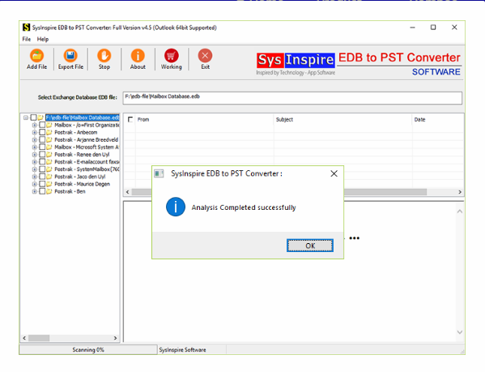485x372 pixels.
Task: Click the tree panel horizontal scrollbar thumb
Action: pyautogui.click(x=39, y=338)
